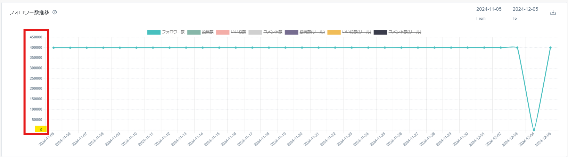Click the teal フォロワー数 color swatch

point(154,32)
